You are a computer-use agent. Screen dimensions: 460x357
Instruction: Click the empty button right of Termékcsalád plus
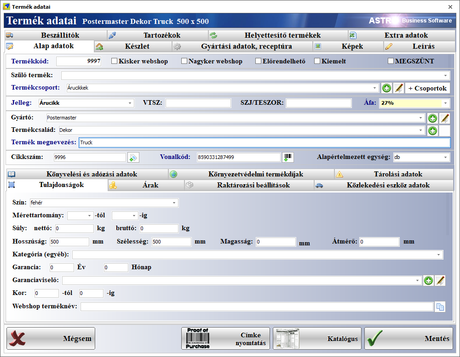pos(445,130)
